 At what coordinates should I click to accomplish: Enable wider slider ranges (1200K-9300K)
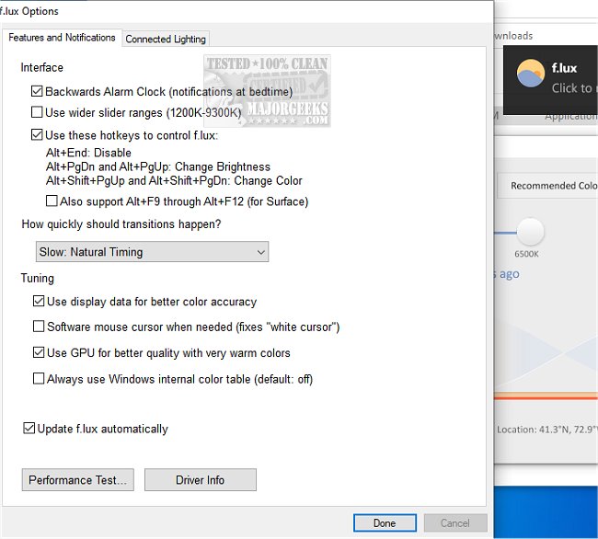(x=37, y=112)
